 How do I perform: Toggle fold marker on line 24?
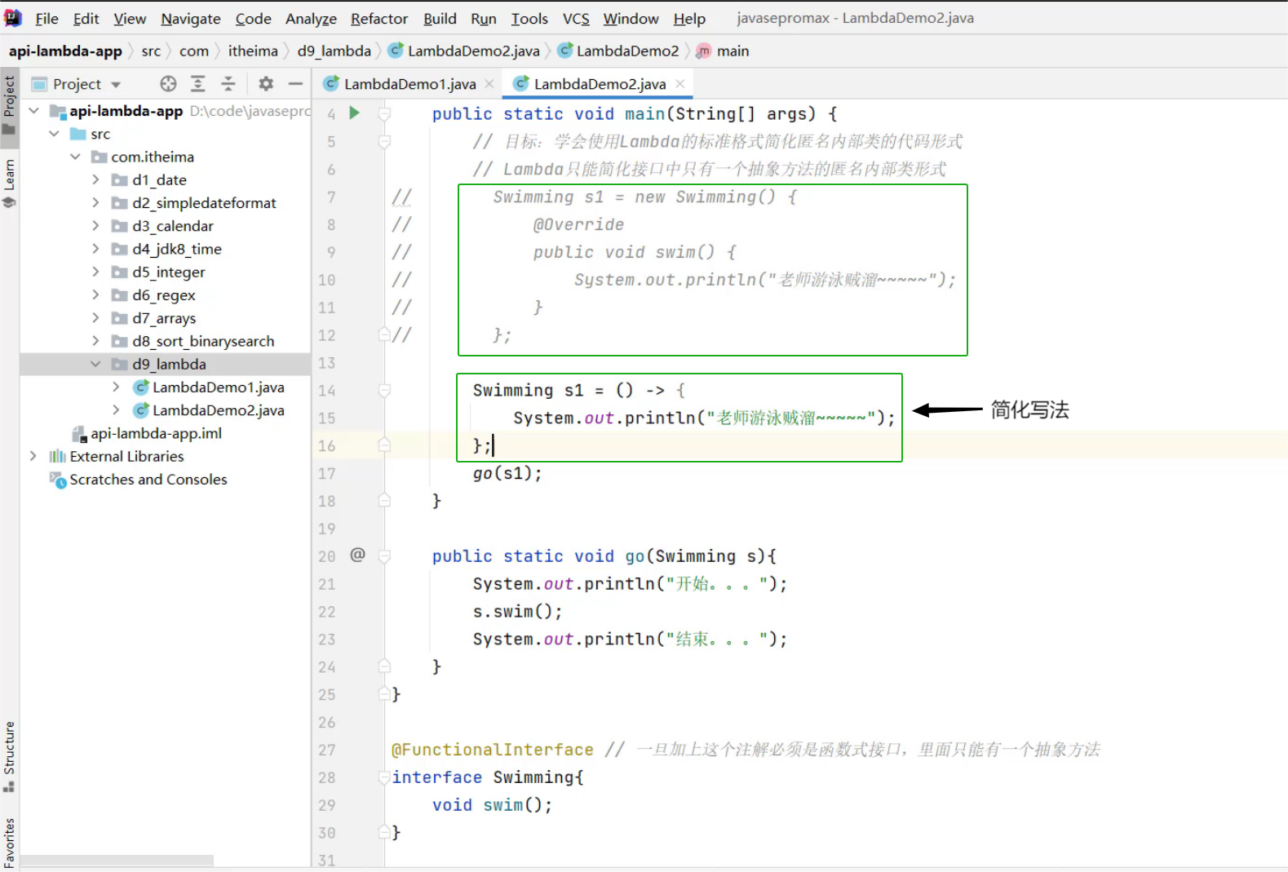point(384,666)
